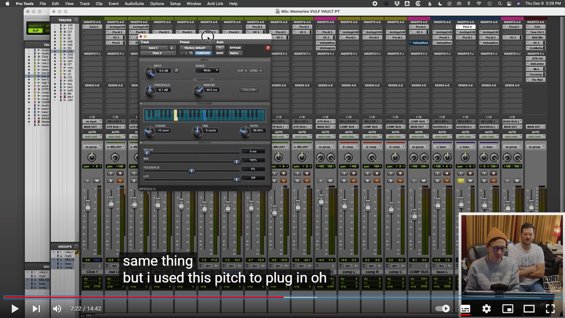Load the next preset with plus button
This screenshot has width=565, height=318.
tap(186, 53)
